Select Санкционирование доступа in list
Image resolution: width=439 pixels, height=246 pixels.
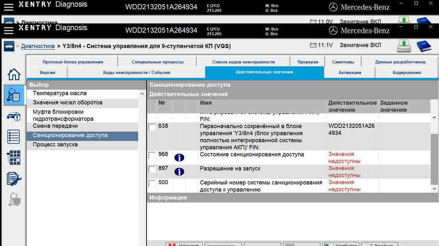pos(82,135)
